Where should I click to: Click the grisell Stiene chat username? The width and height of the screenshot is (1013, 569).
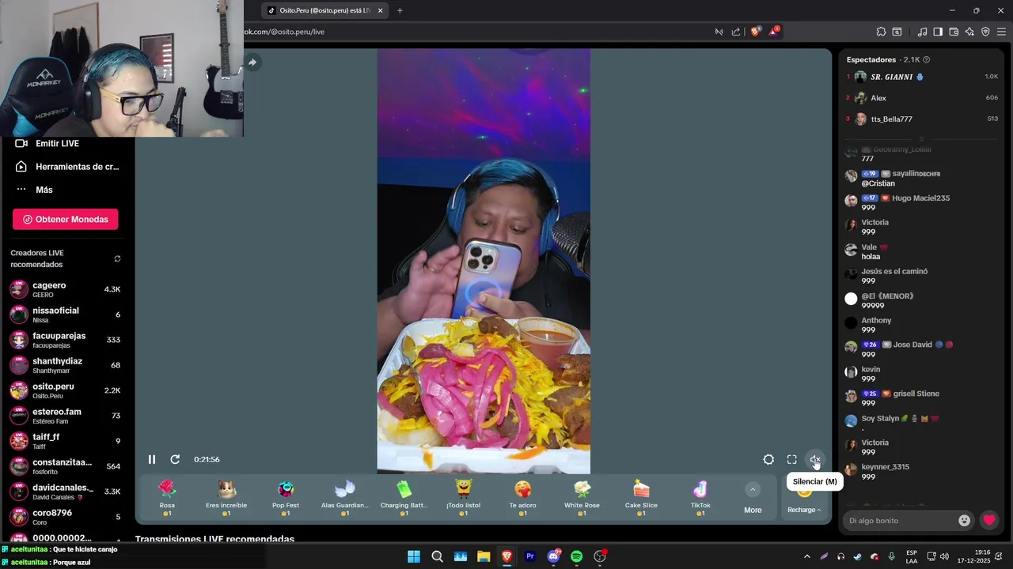pyautogui.click(x=916, y=394)
